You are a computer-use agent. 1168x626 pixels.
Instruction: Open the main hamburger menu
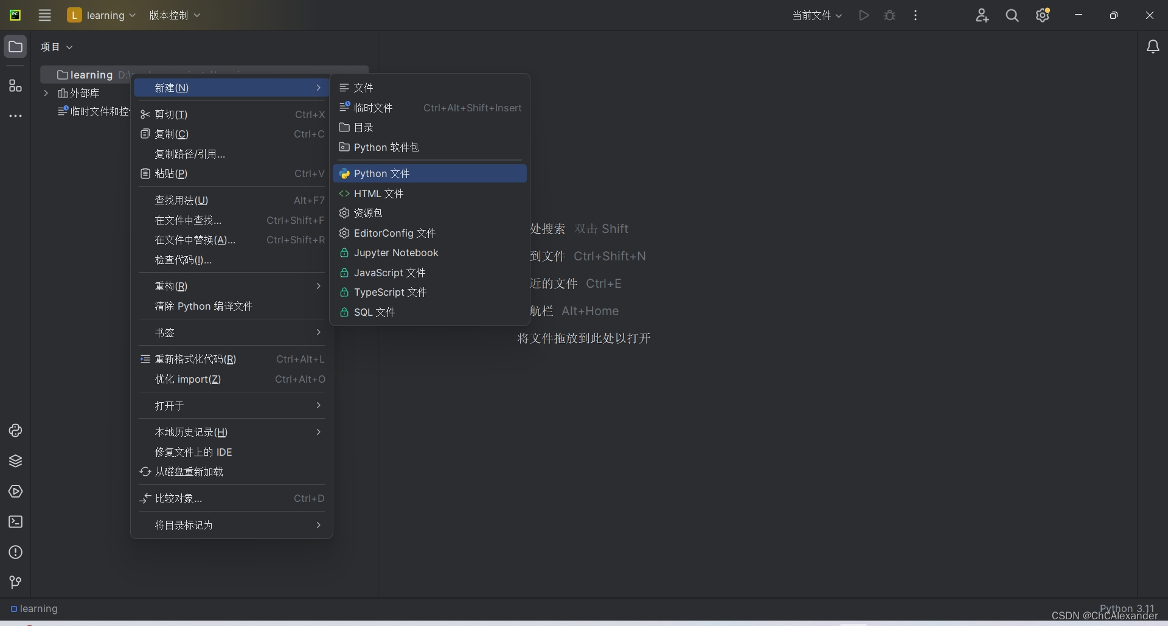tap(44, 15)
